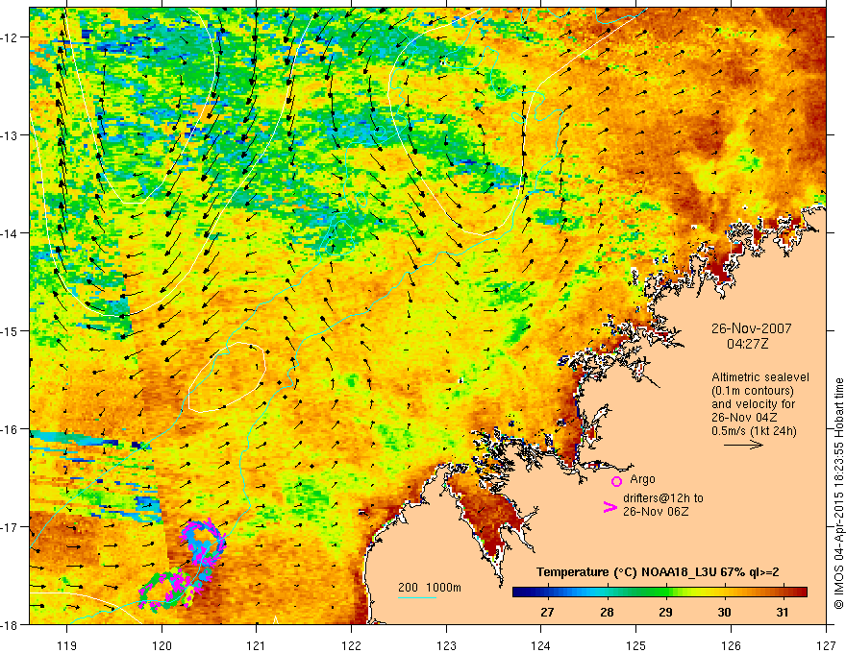Image resolution: width=846 pixels, height=653 pixels.
Task: Click the time label 04:27Z
Action: [747, 343]
